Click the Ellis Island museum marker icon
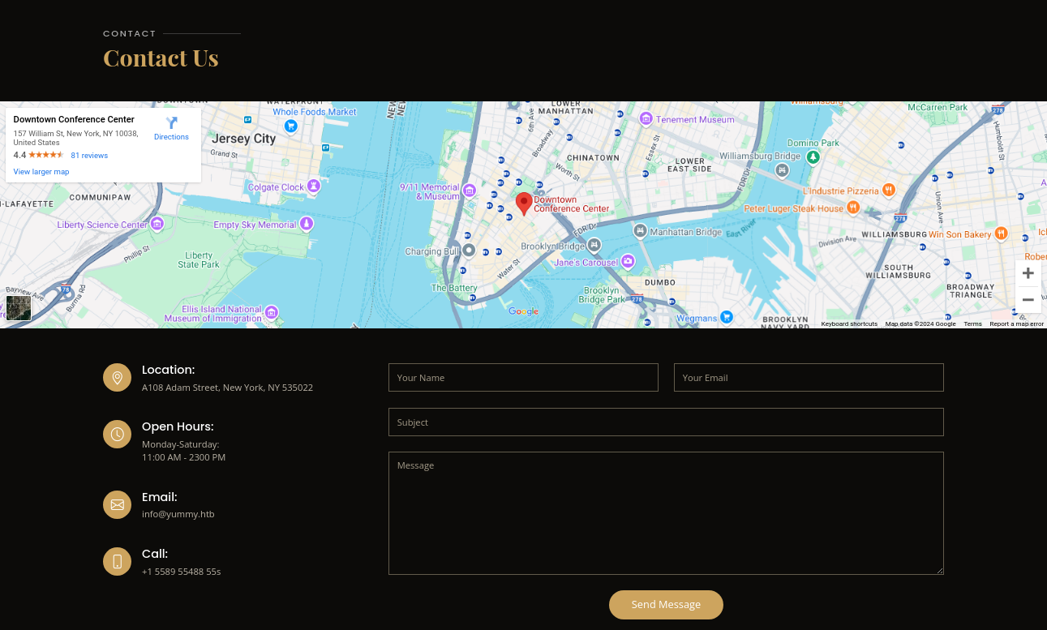 (272, 312)
